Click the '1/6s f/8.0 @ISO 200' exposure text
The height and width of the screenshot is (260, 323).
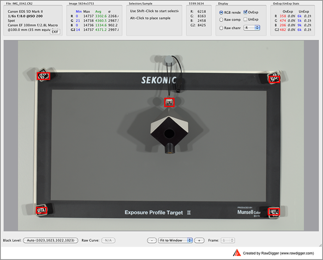pos(25,16)
